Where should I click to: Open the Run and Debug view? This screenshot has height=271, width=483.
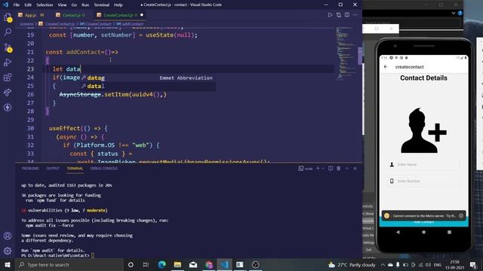(8, 62)
